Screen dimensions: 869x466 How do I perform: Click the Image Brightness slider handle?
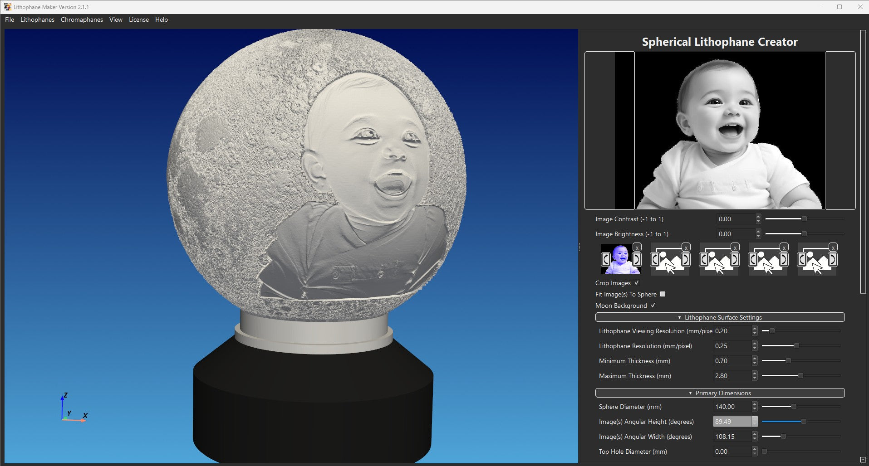point(805,234)
